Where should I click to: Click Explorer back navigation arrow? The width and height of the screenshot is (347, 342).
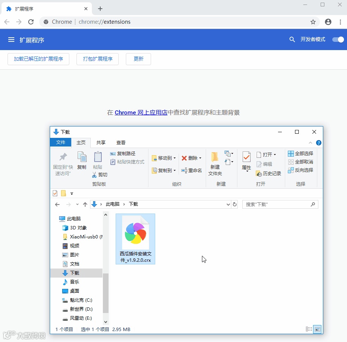coord(57,205)
